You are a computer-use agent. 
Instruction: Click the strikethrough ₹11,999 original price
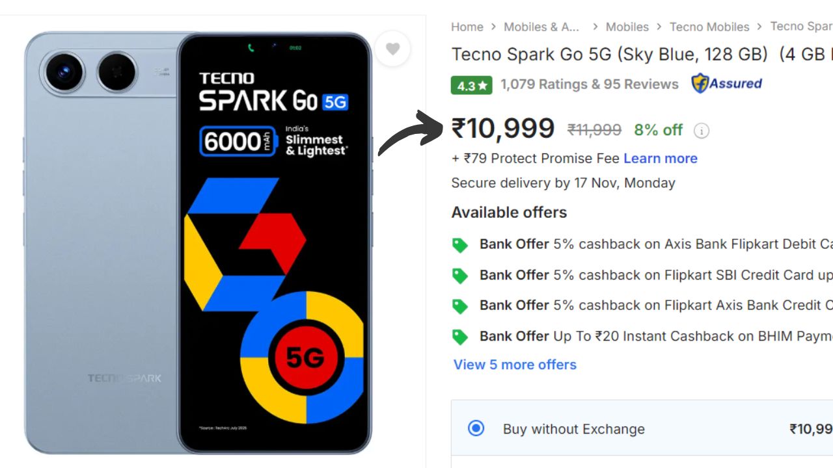click(593, 130)
